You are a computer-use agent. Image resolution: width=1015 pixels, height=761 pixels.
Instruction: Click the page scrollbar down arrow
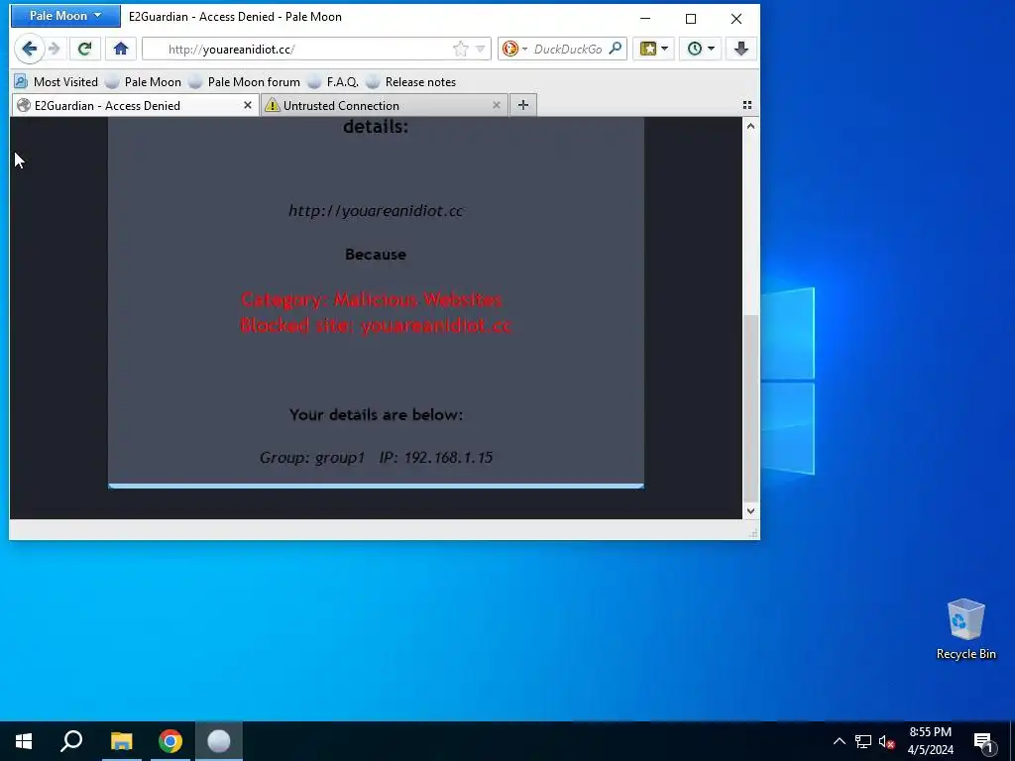(751, 510)
